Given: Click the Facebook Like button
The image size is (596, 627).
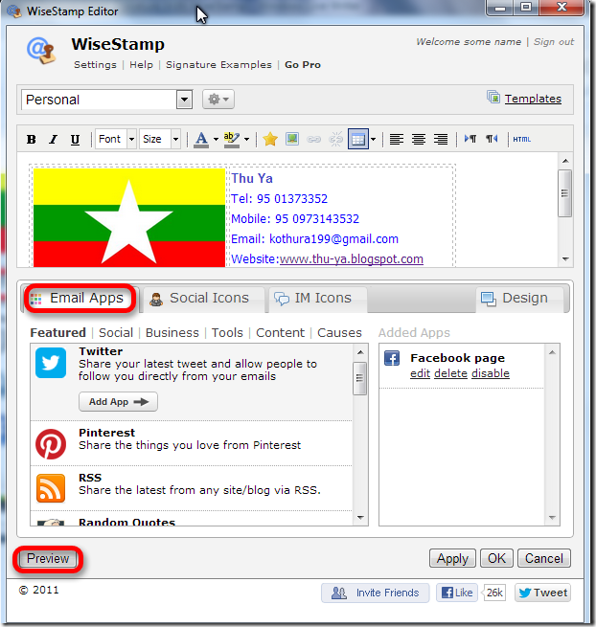Looking at the screenshot, I should [457, 593].
